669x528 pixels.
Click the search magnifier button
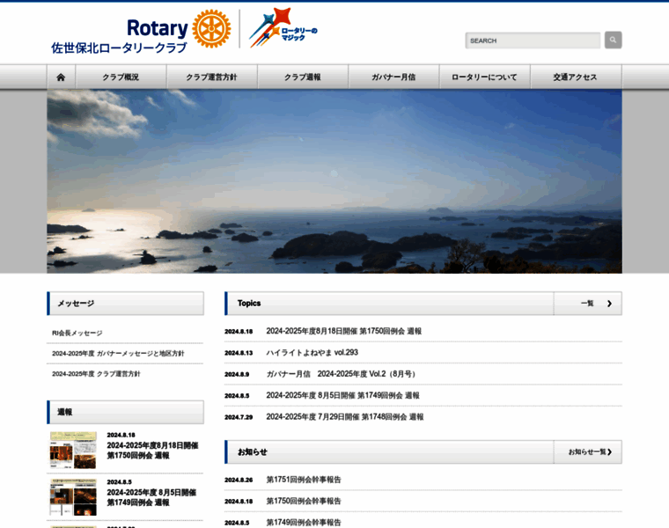(x=613, y=40)
